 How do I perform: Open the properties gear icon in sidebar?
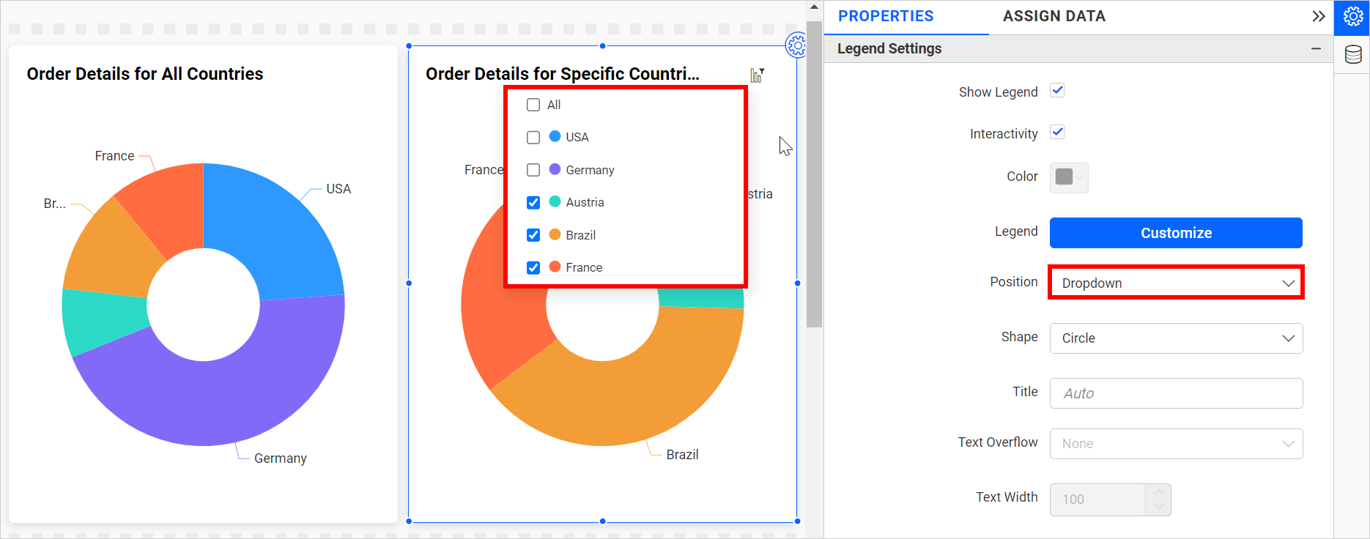pos(1352,17)
